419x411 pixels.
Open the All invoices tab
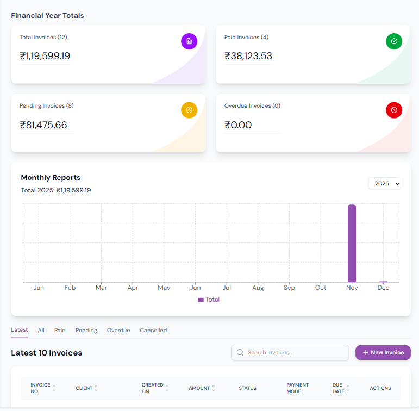(41, 330)
